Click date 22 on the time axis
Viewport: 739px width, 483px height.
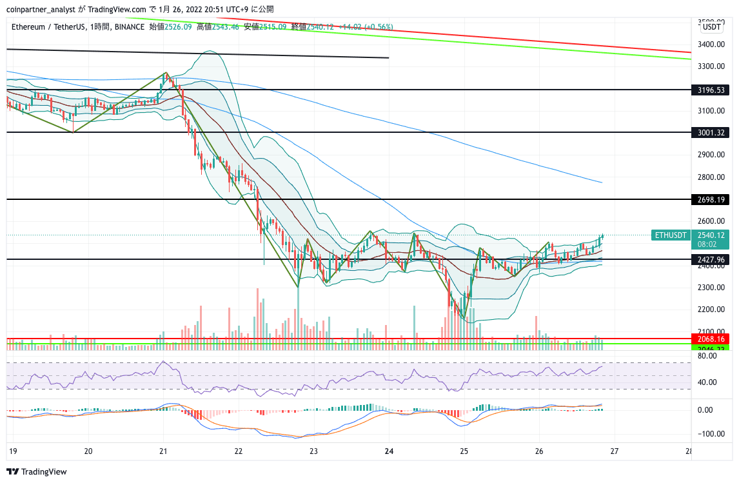pos(239,451)
